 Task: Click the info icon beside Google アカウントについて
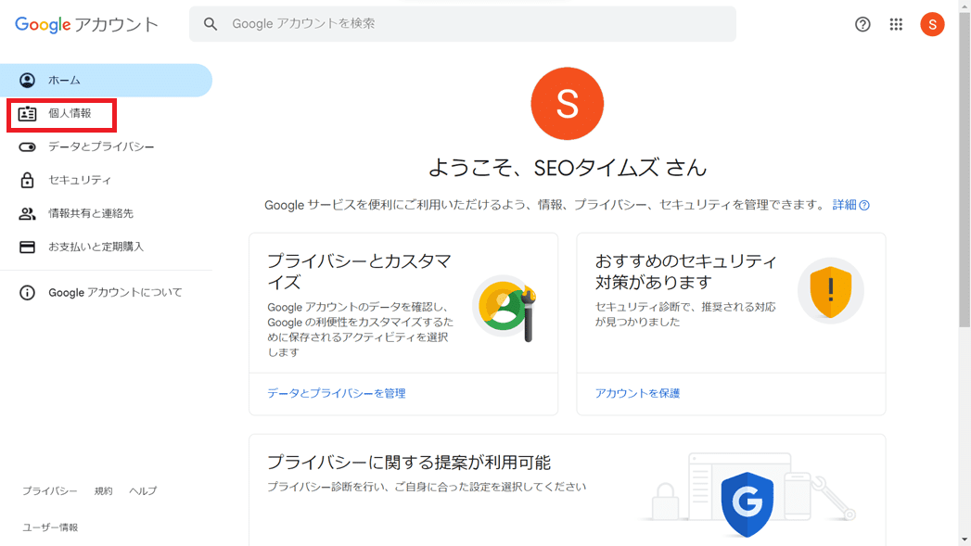tap(27, 292)
